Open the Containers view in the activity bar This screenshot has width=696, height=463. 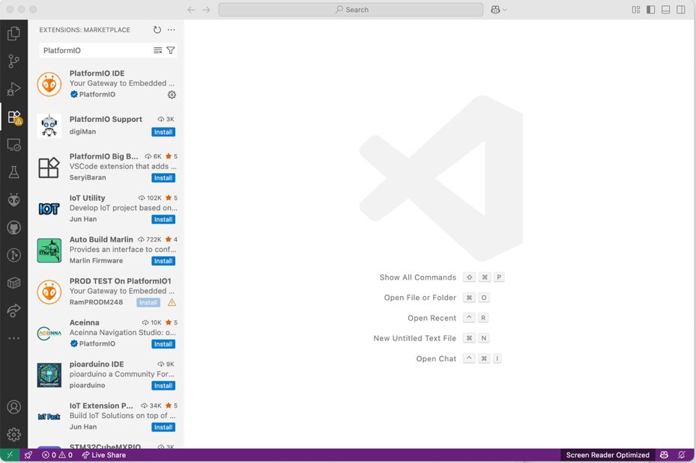coord(13,283)
